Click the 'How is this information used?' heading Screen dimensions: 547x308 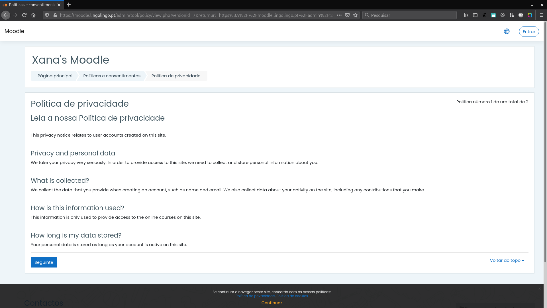[77, 208]
